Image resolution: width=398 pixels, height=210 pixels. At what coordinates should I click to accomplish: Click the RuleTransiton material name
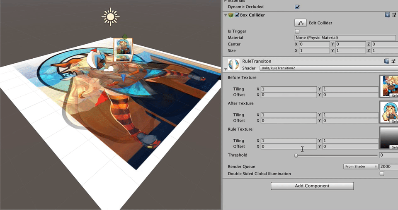point(257,61)
